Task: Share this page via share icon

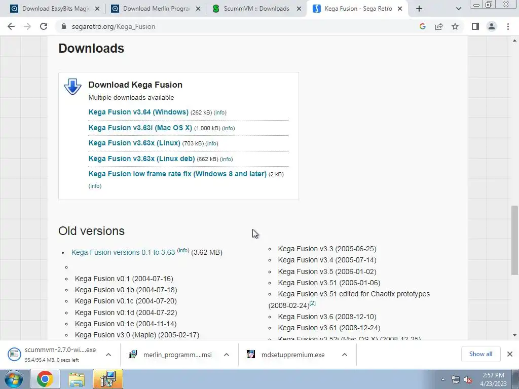Action: tap(439, 26)
